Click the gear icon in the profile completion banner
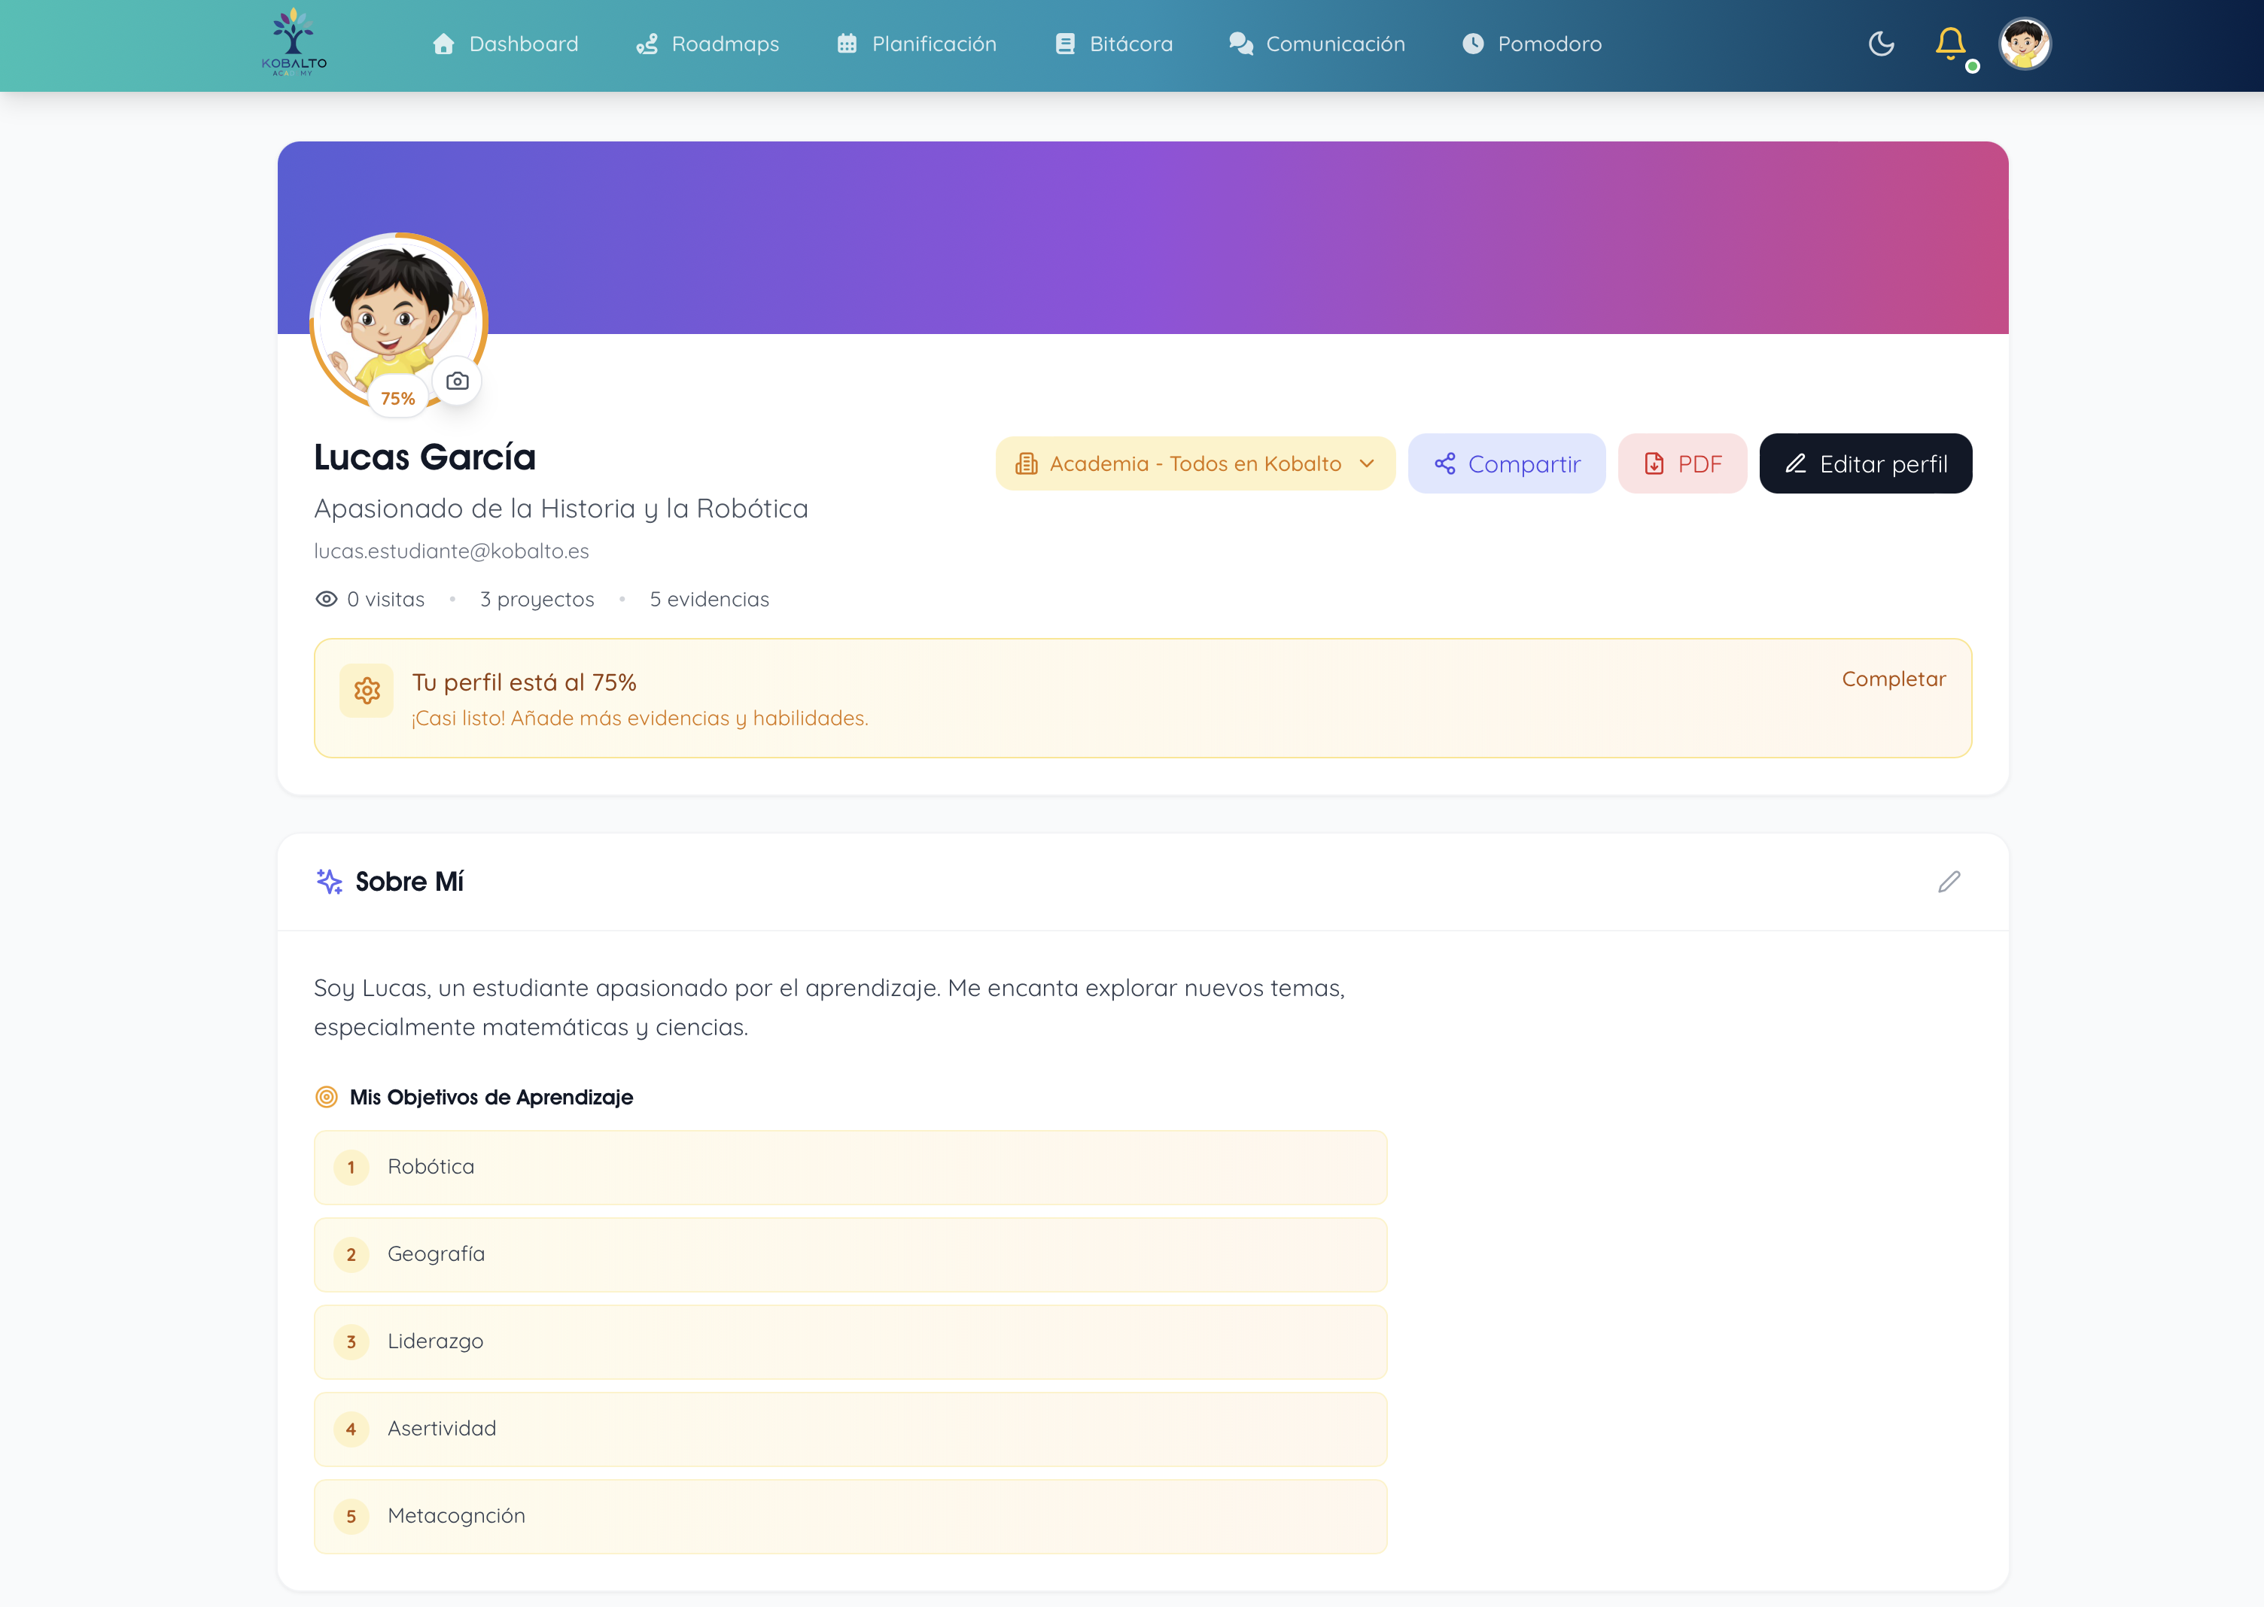The image size is (2264, 1607). pyautogui.click(x=367, y=690)
